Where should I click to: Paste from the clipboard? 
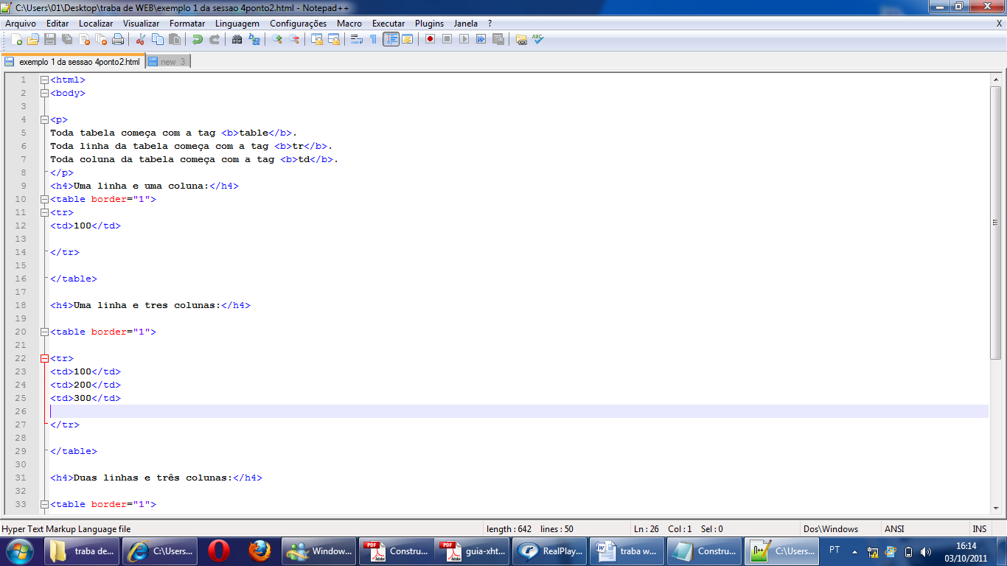175,39
